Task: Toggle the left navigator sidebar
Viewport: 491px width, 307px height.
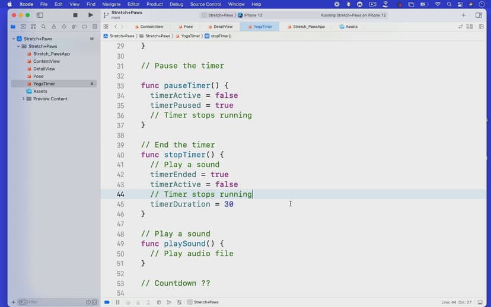Action: tap(40, 15)
